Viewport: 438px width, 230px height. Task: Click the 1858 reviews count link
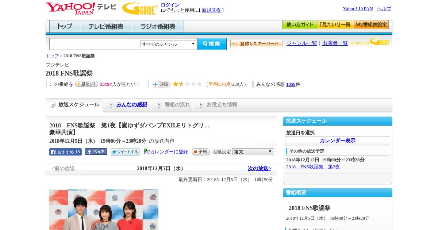[291, 84]
